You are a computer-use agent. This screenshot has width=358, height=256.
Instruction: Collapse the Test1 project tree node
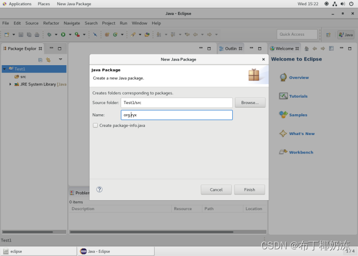[x=4, y=69]
